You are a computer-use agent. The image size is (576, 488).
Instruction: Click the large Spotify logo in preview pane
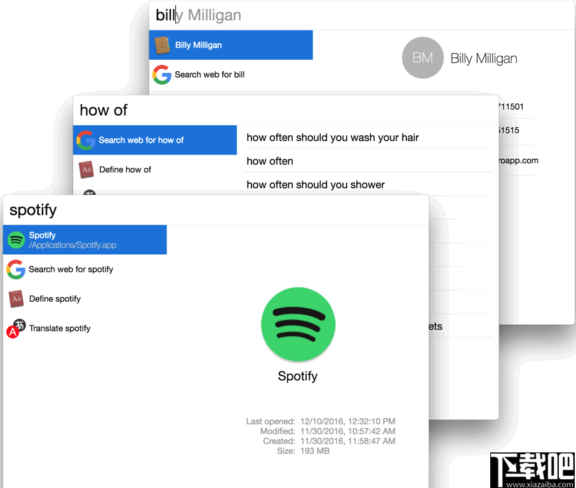298,324
